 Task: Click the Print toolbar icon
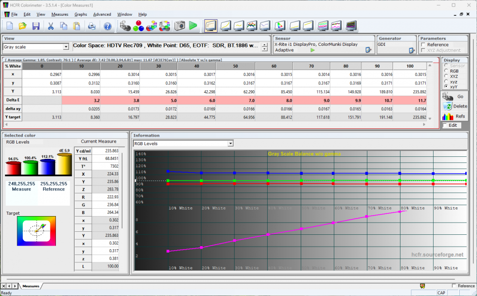(x=92, y=26)
